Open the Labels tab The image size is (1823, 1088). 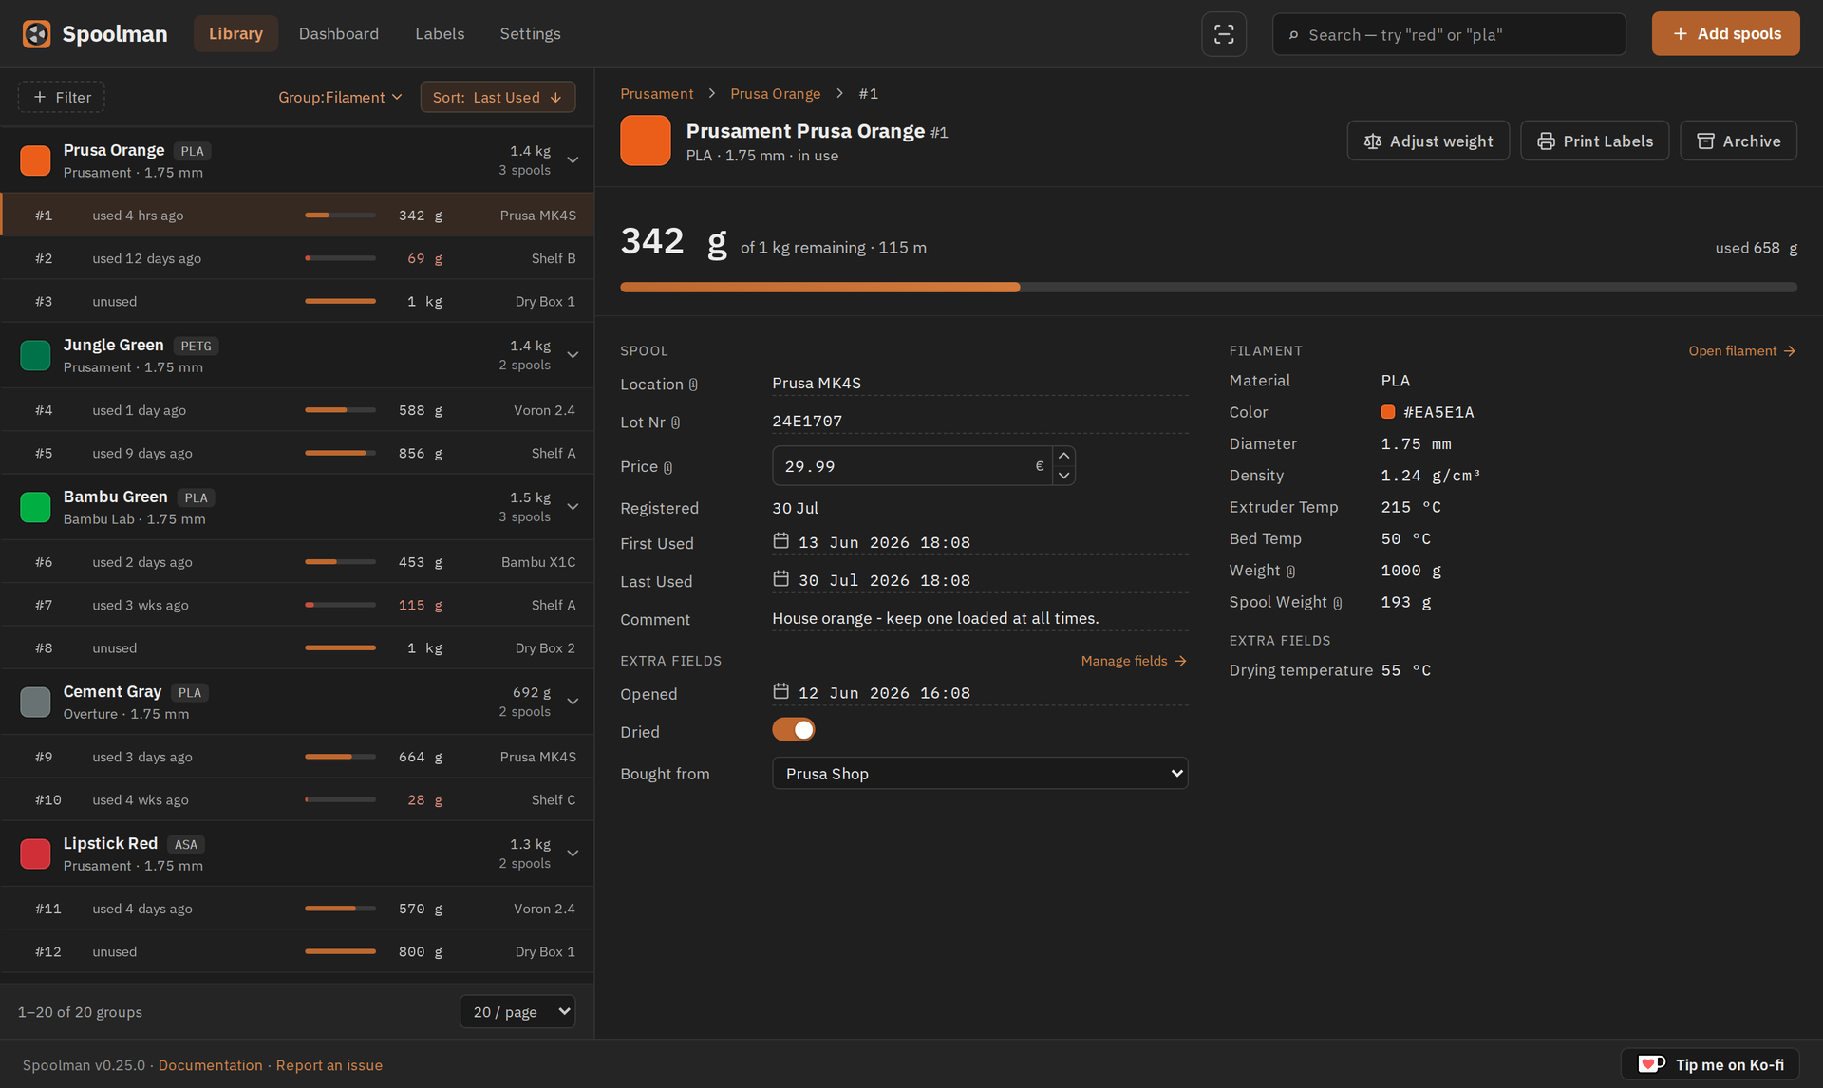click(x=440, y=33)
